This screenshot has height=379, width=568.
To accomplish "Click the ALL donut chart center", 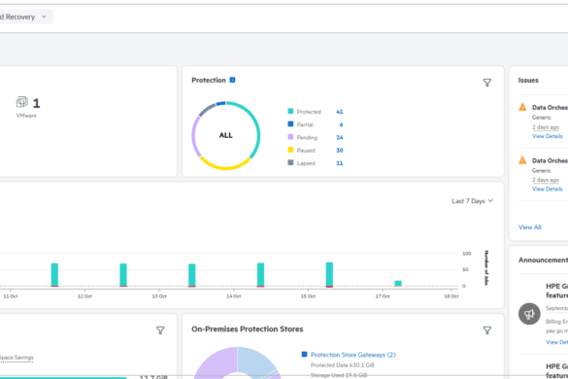I will (x=225, y=135).
